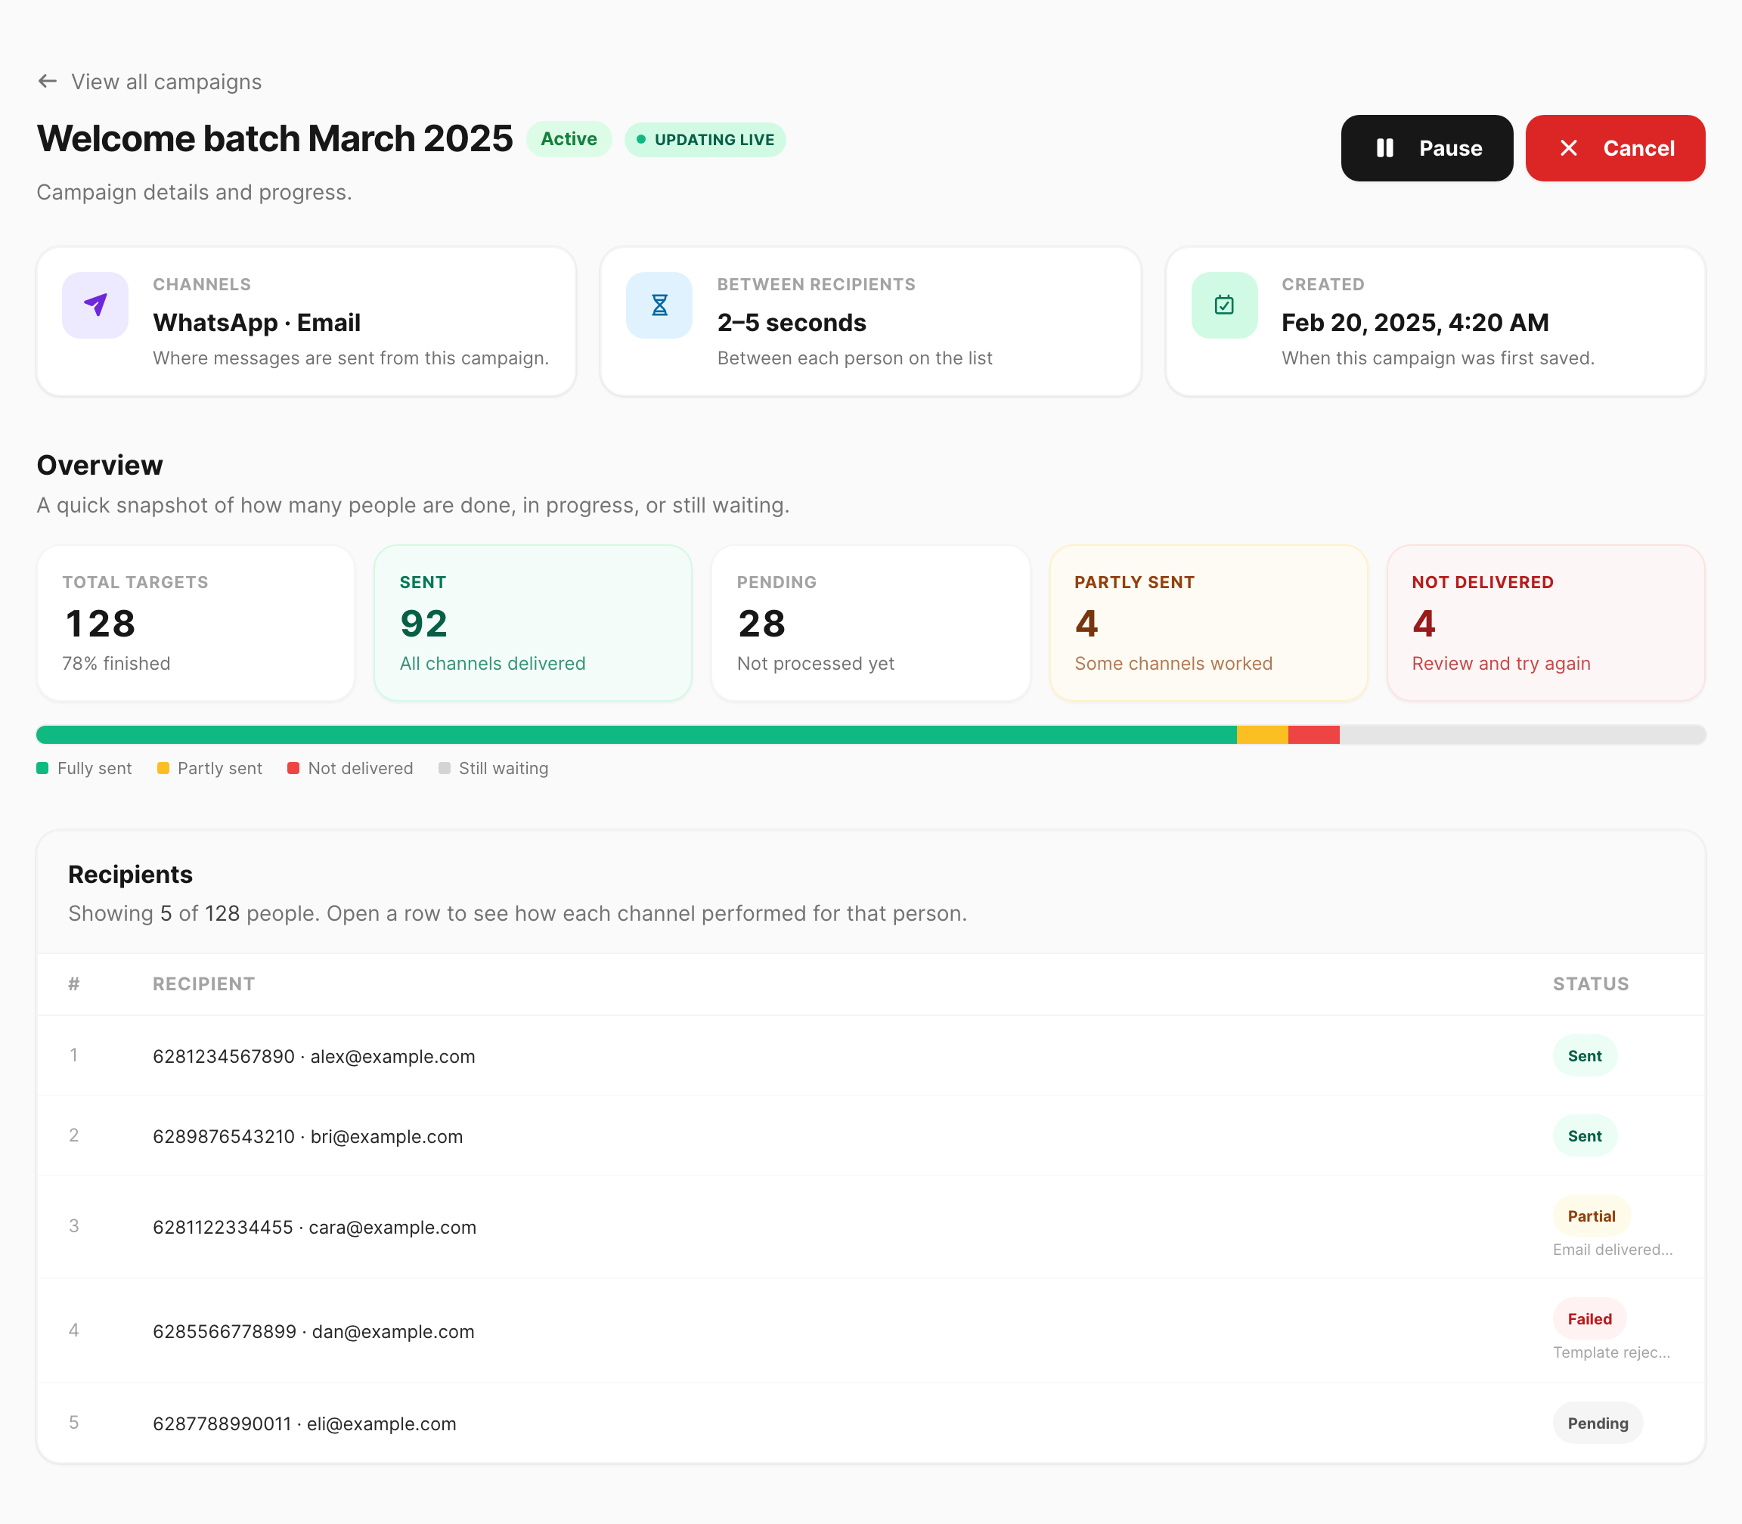Click the yellow partly sent progress segment
This screenshot has width=1742, height=1524.
point(1263,735)
